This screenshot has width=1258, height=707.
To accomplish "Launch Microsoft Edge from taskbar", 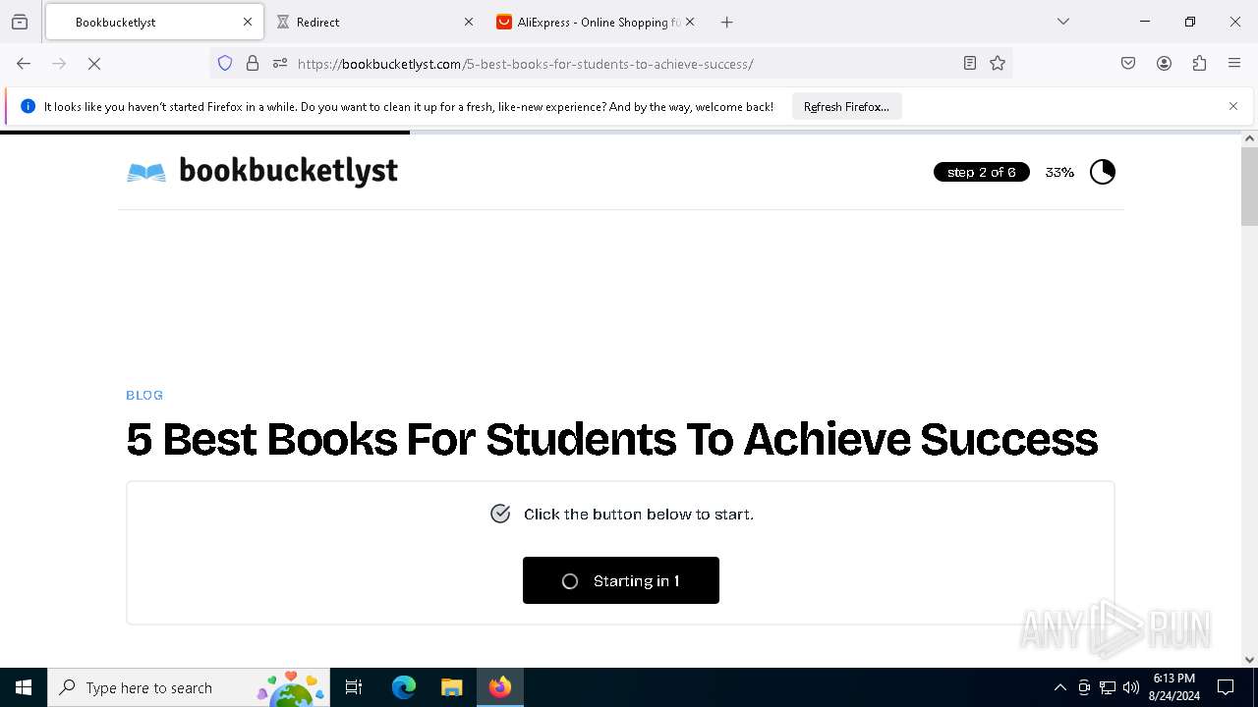I will (404, 687).
